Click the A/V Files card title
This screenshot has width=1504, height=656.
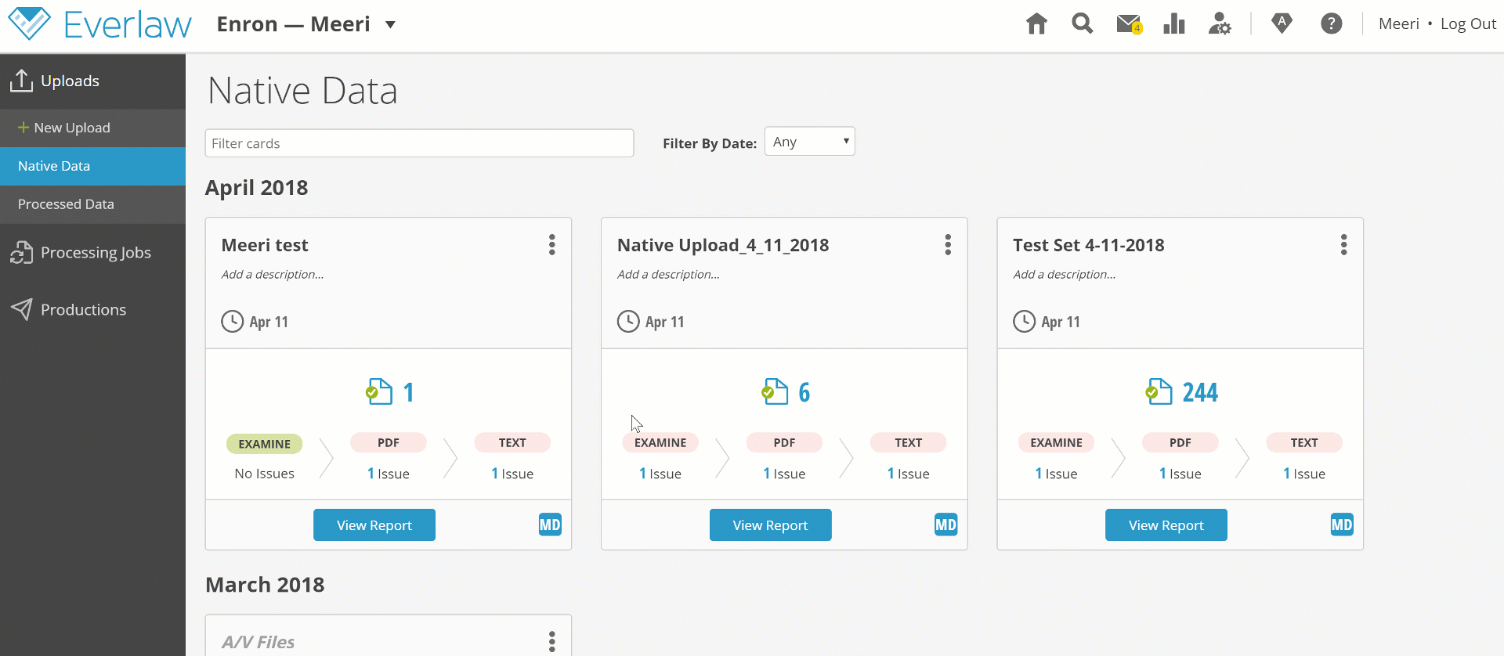(258, 642)
